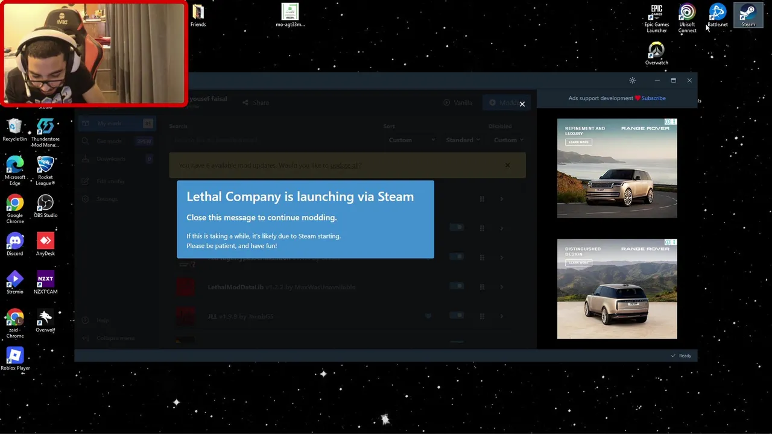
Task: Open Recycle Bin on the desktop
Action: point(15,130)
